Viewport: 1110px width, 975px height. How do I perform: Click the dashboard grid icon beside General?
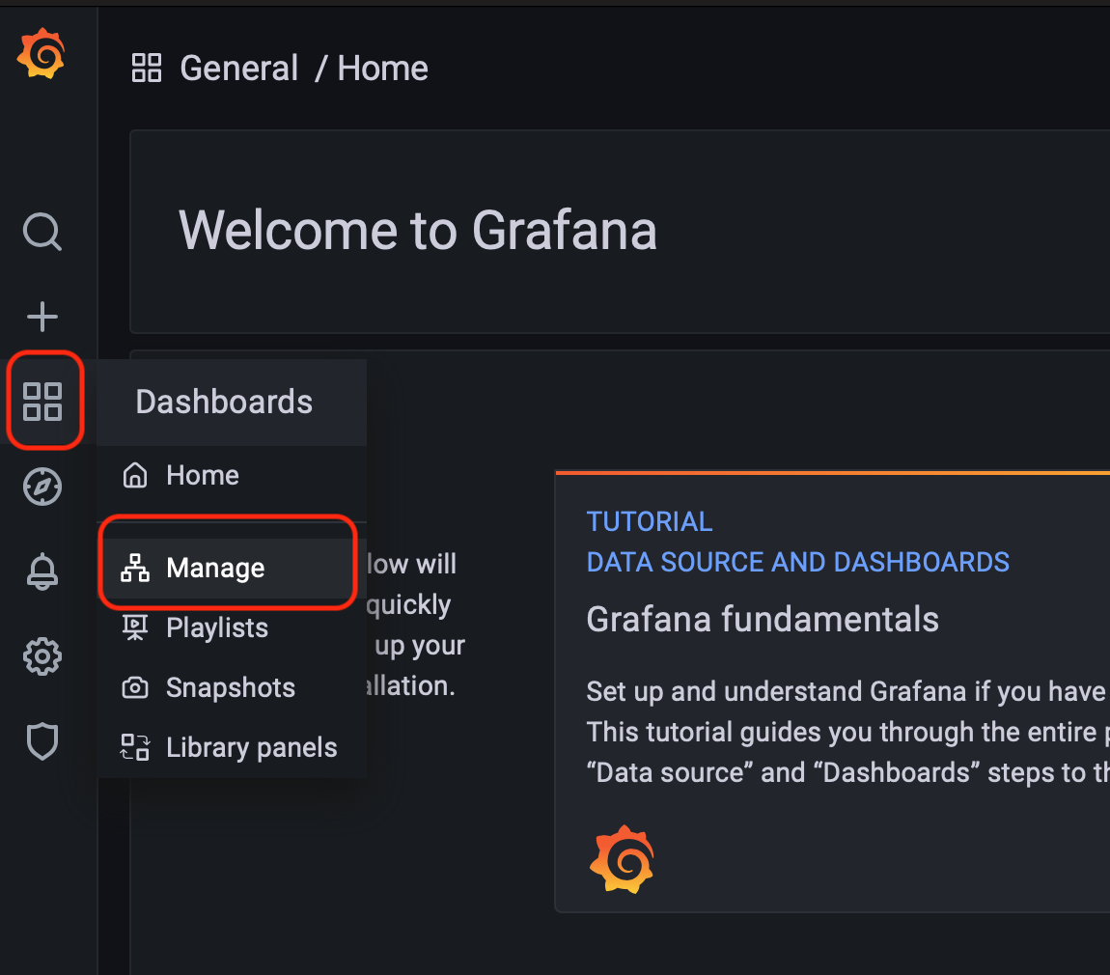click(147, 68)
